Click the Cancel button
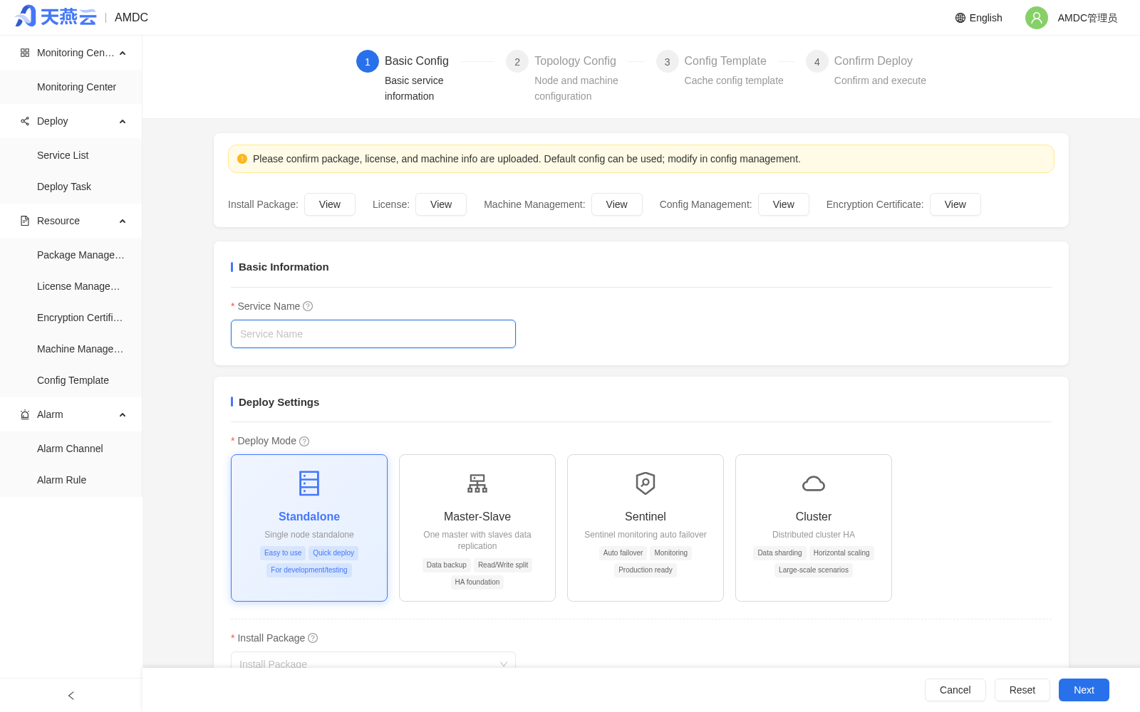This screenshot has width=1140, height=712. [x=955, y=690]
